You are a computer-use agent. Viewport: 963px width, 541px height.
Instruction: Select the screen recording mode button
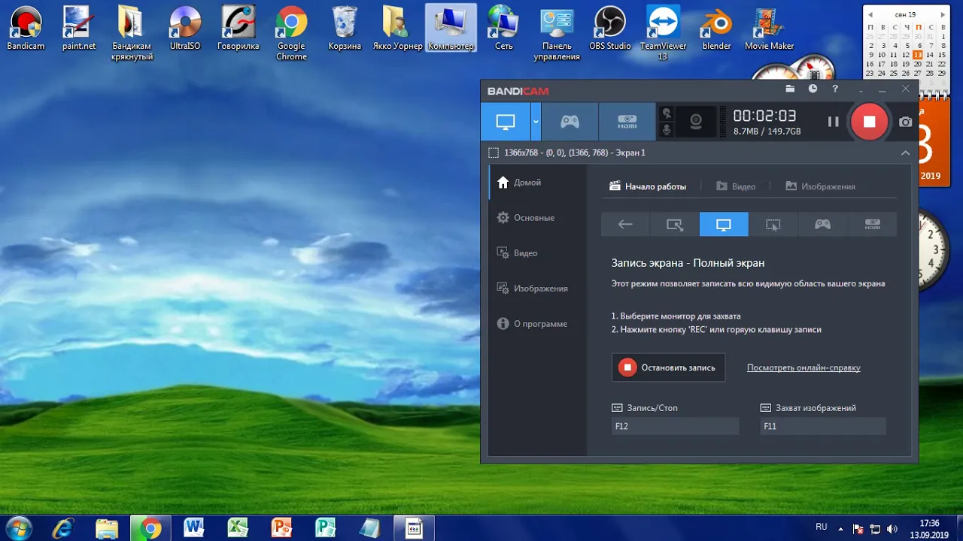click(506, 122)
